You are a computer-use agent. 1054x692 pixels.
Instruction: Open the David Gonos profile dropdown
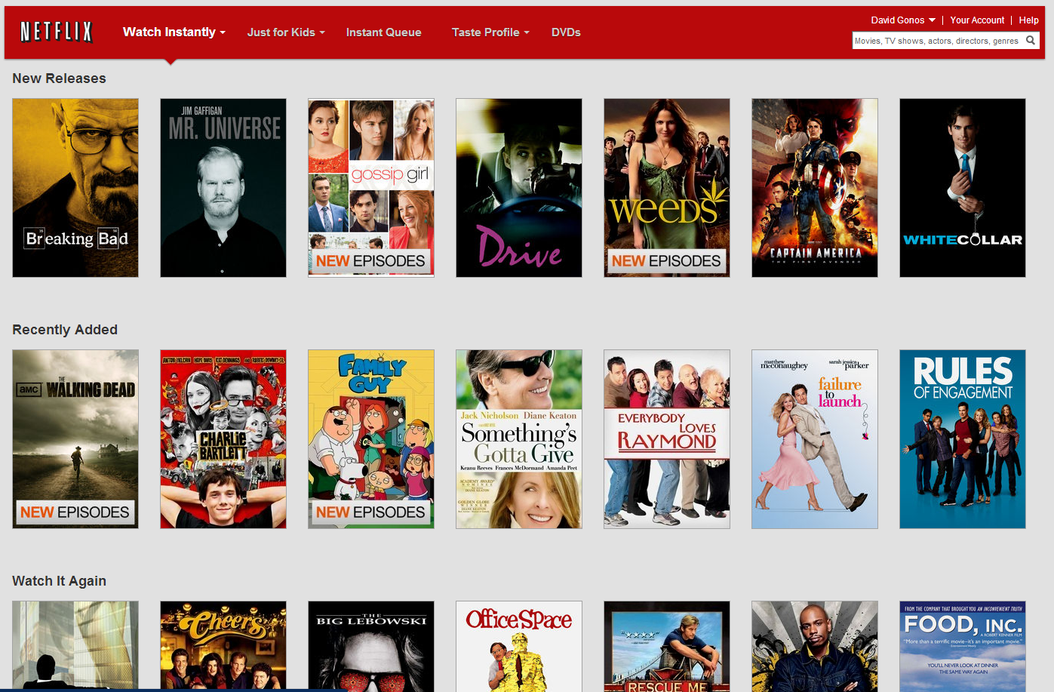pos(902,20)
